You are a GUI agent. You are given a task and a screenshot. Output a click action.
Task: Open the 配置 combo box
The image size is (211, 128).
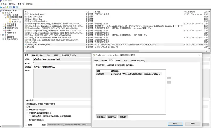69,125
